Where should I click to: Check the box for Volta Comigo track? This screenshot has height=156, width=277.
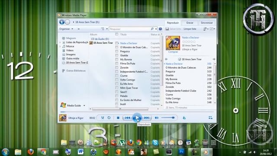116,80
